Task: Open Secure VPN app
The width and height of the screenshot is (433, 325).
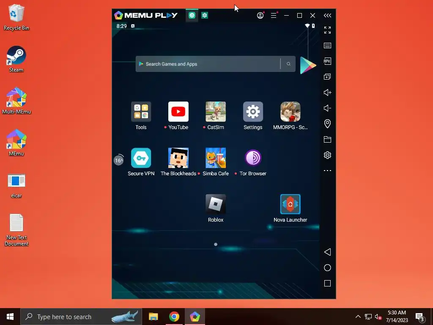Action: pyautogui.click(x=141, y=158)
